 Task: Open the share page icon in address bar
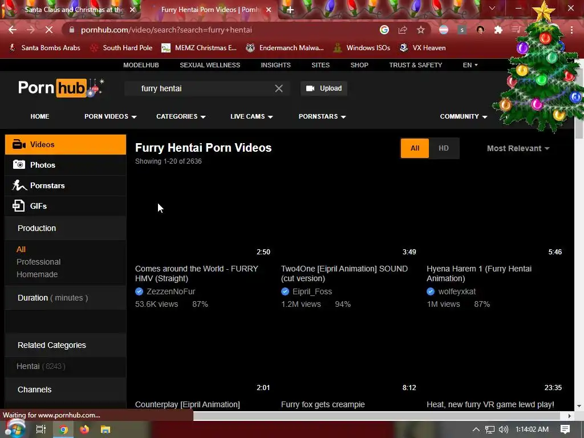pyautogui.click(x=403, y=30)
